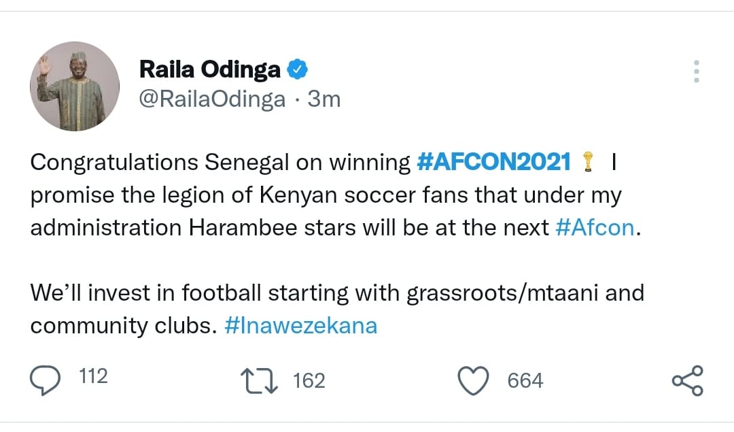
Task: View the 112 replies count
Action: pyautogui.click(x=93, y=376)
